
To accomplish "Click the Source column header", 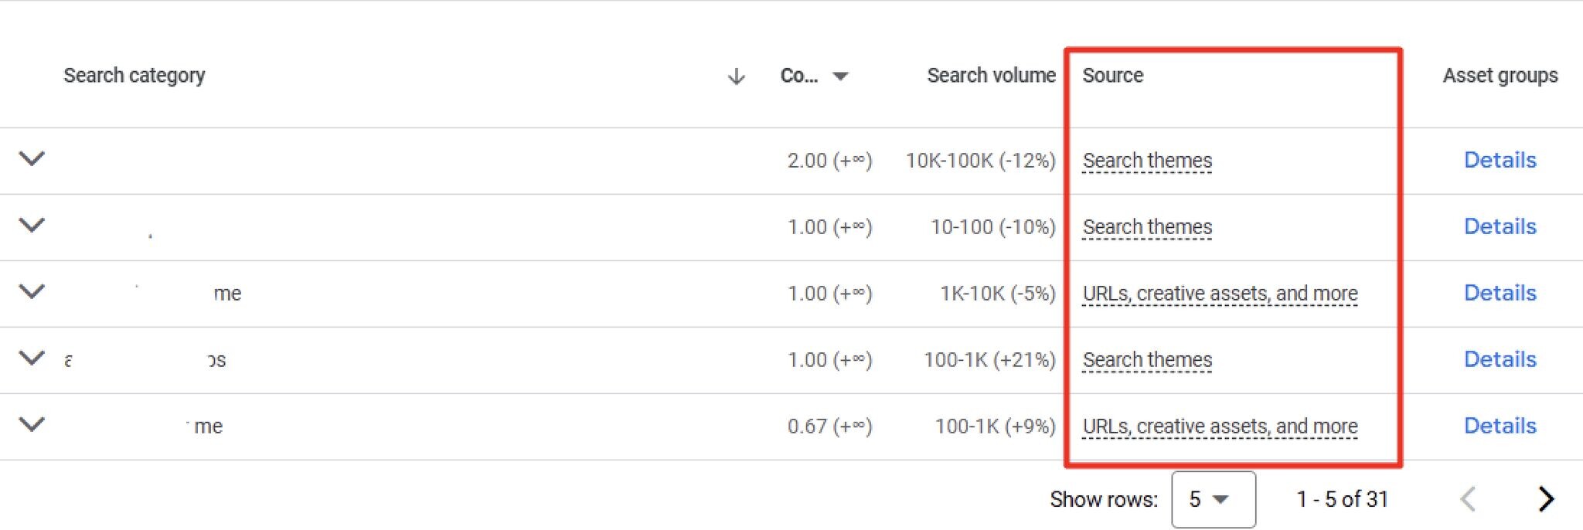I will (1112, 76).
